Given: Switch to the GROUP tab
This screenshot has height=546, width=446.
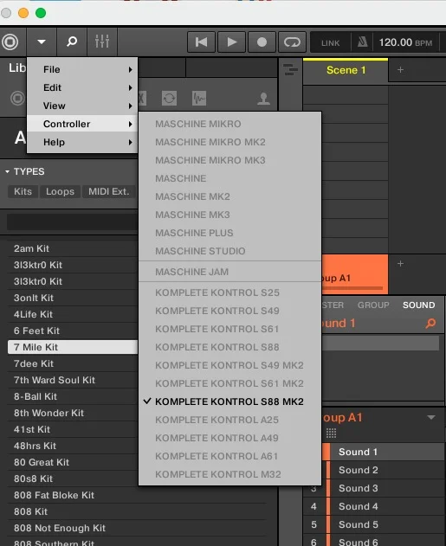Looking at the screenshot, I should pyautogui.click(x=373, y=305).
